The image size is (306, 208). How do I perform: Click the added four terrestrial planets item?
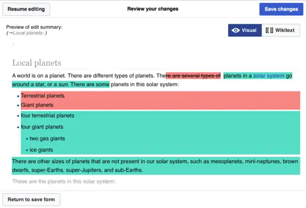[48, 116]
